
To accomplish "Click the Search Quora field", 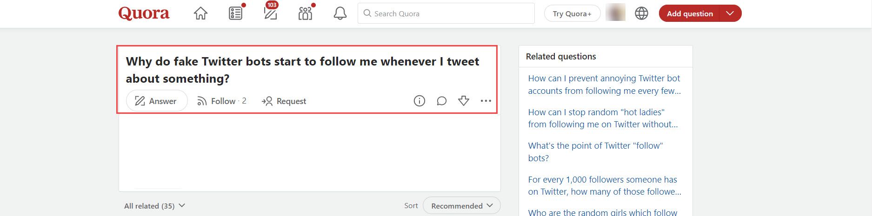I will point(446,13).
